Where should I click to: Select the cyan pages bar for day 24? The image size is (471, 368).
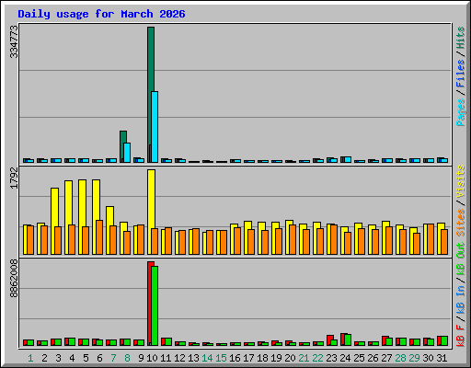(x=348, y=159)
